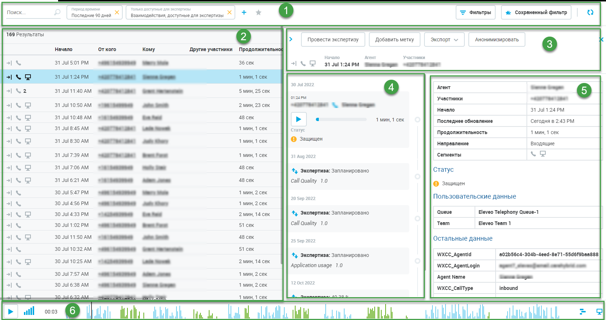This screenshot has width=606, height=320.
Task: Click screen icon on 30 Jul 10:25 AM row
Action: [x=28, y=261]
